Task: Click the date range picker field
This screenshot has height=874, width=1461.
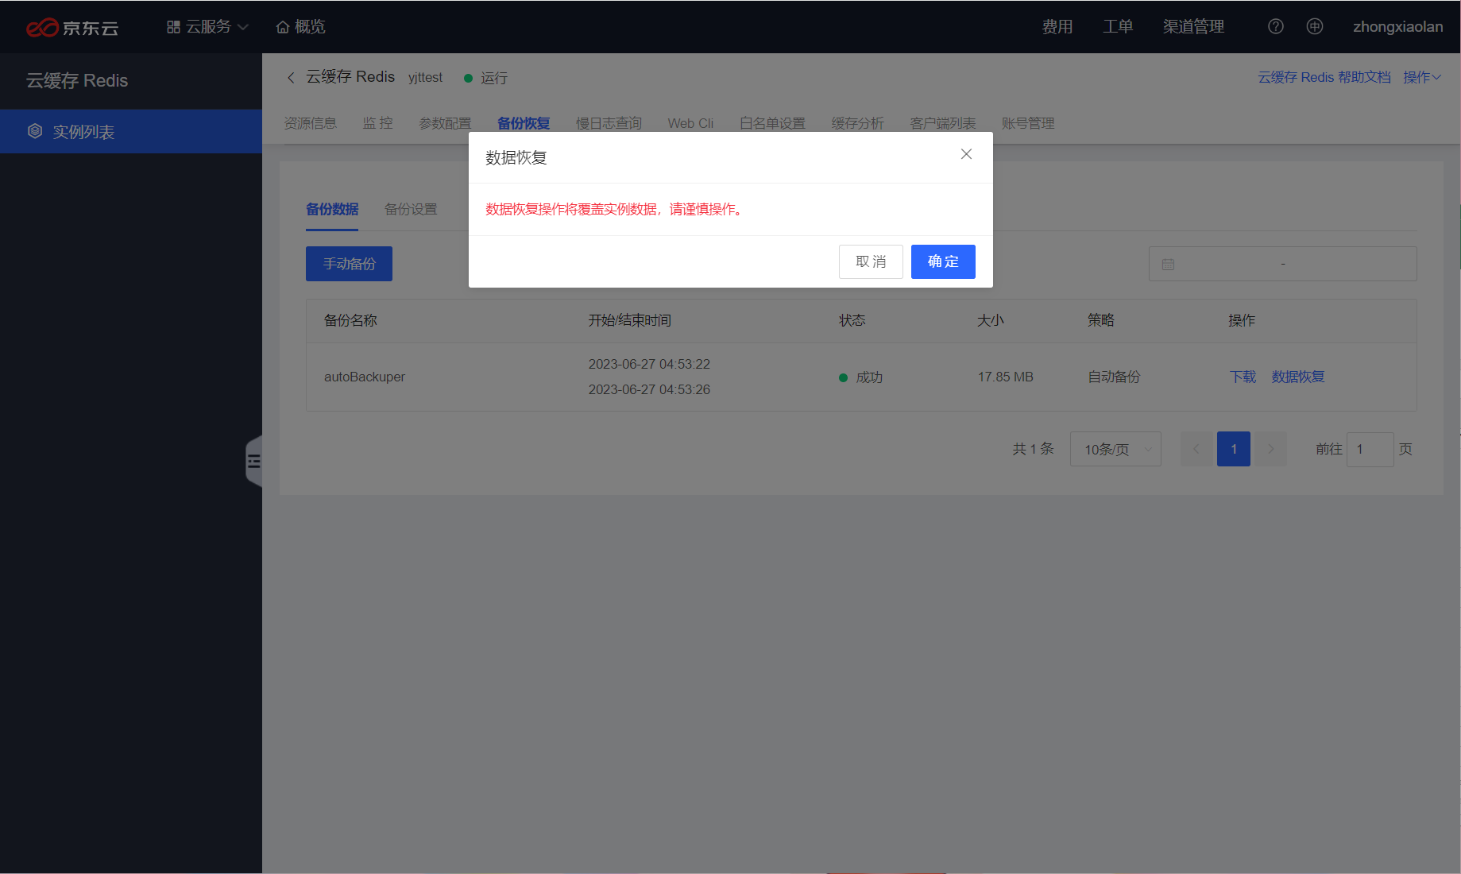Action: click(x=1282, y=264)
